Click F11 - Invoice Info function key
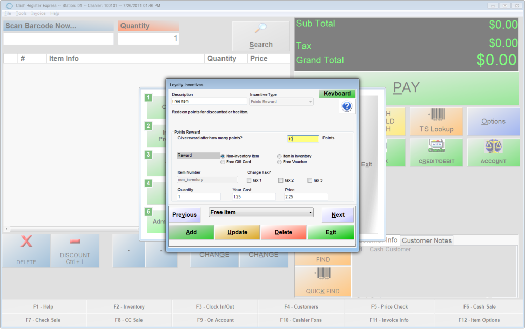 pos(389,320)
